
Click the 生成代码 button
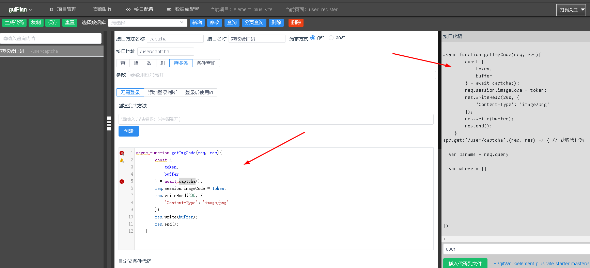(14, 22)
